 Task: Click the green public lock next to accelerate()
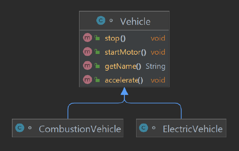coord(97,80)
